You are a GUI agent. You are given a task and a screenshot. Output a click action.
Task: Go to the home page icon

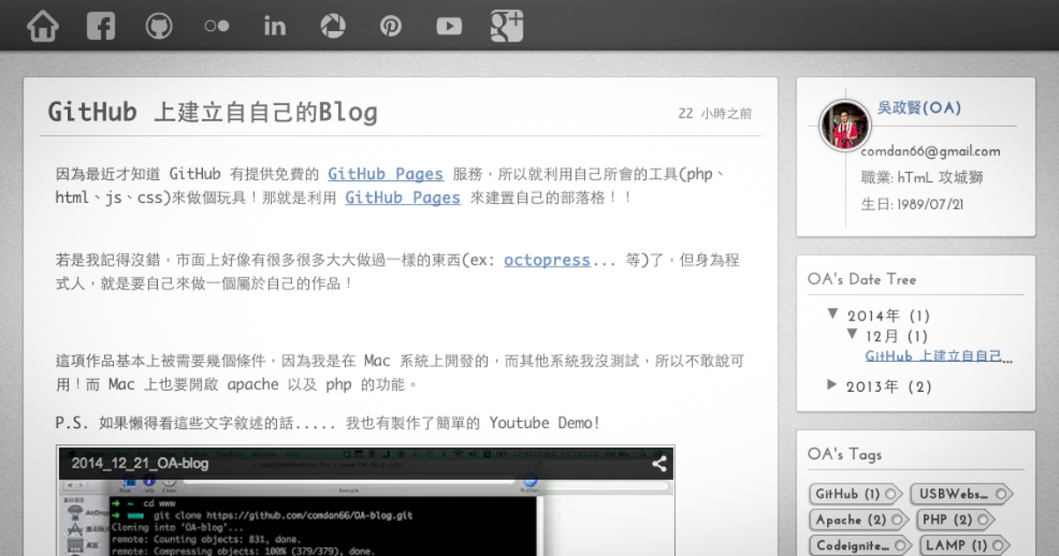(x=43, y=26)
